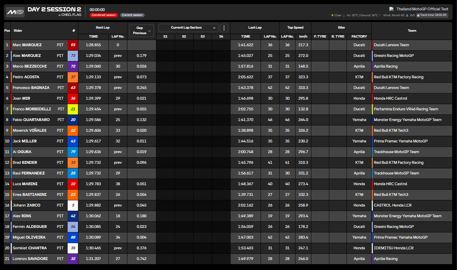Switch to Combined session view
This screenshot has width=457, height=270.
(104, 15)
